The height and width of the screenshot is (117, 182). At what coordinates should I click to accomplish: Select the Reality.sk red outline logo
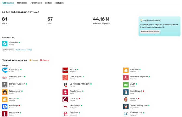coord(65,114)
